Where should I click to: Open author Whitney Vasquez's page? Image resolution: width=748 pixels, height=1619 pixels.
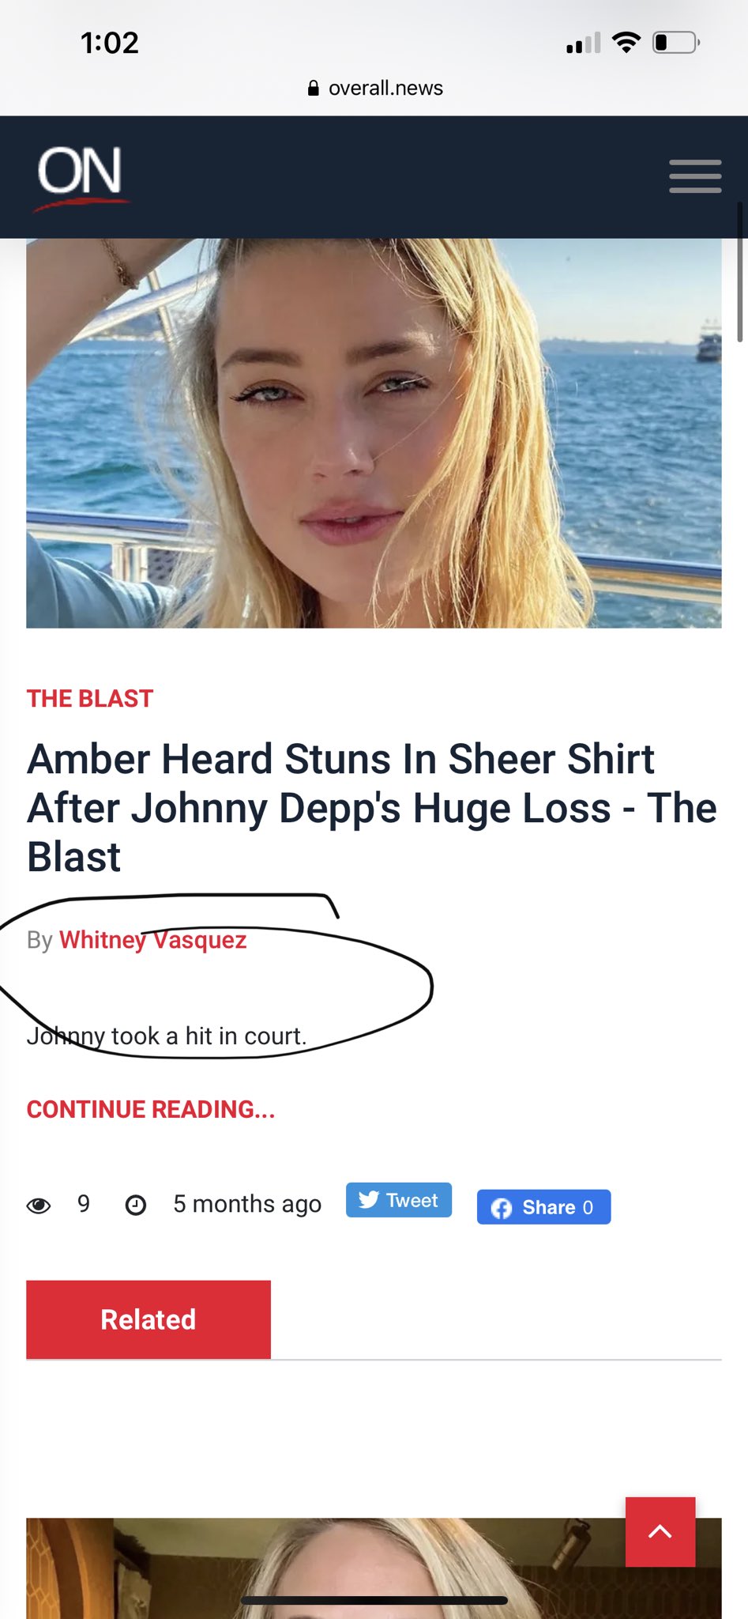[153, 940]
